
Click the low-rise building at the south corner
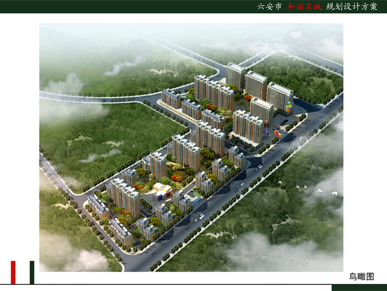pos(121,231)
